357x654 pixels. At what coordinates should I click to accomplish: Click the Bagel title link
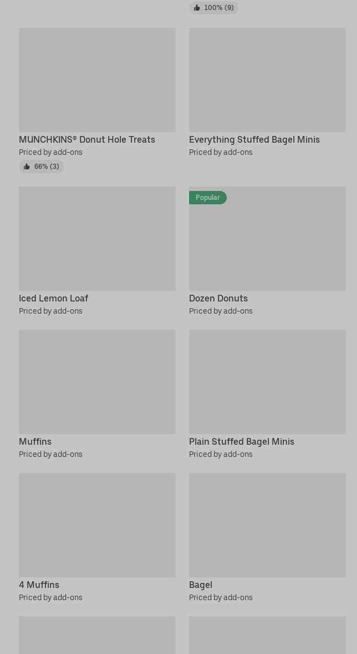click(201, 585)
